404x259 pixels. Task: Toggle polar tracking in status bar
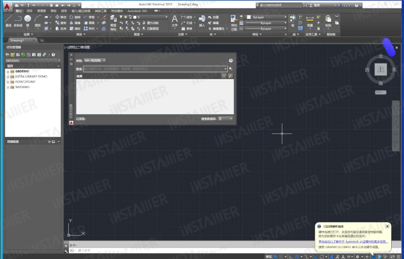(x=297, y=257)
